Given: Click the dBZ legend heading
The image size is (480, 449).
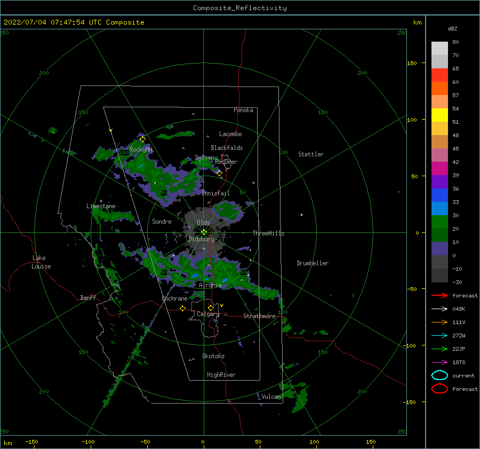Looking at the screenshot, I should coord(452,28).
